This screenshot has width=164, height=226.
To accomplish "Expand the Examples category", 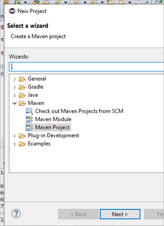I will click(x=15, y=144).
